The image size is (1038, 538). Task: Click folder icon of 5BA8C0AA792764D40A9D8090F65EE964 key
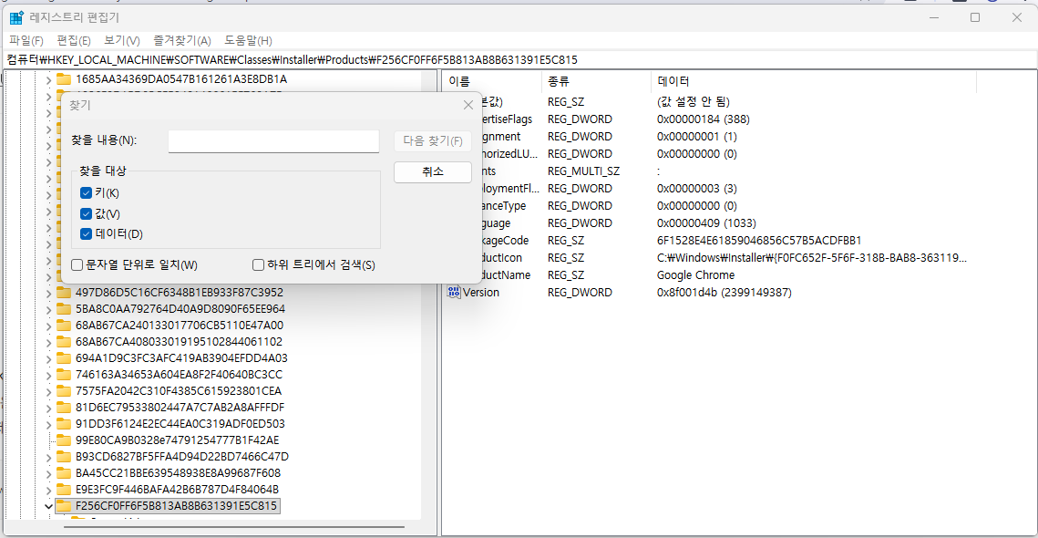pyautogui.click(x=64, y=309)
